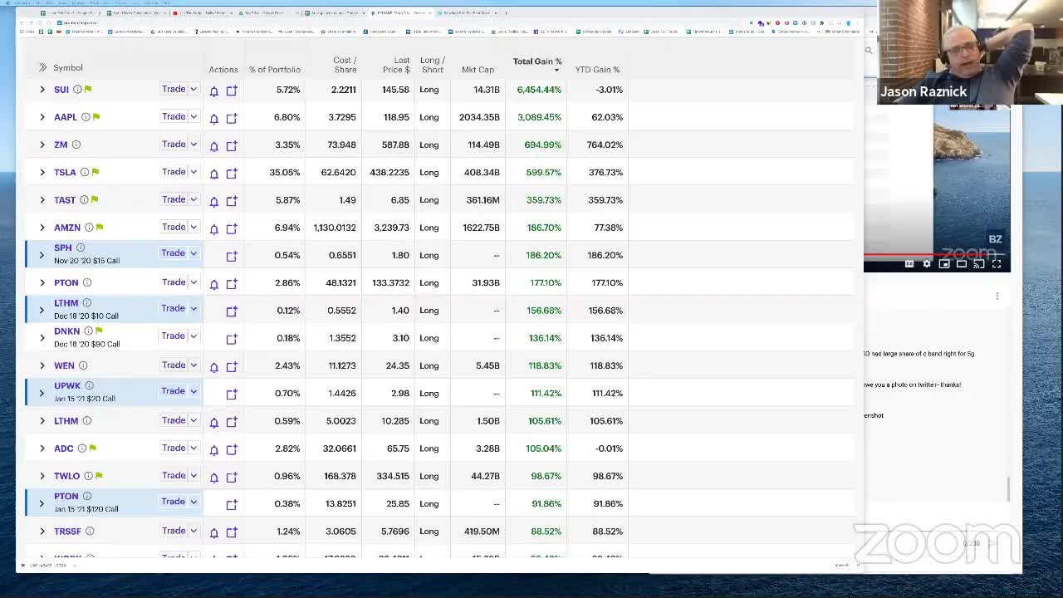Open the share/export icon in DNKN call row

point(232,339)
